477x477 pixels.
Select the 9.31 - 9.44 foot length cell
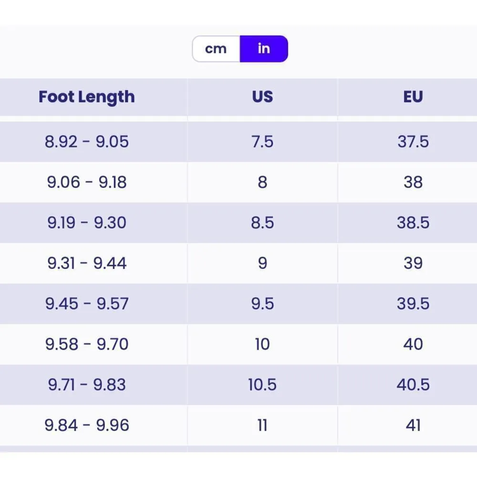pos(87,263)
